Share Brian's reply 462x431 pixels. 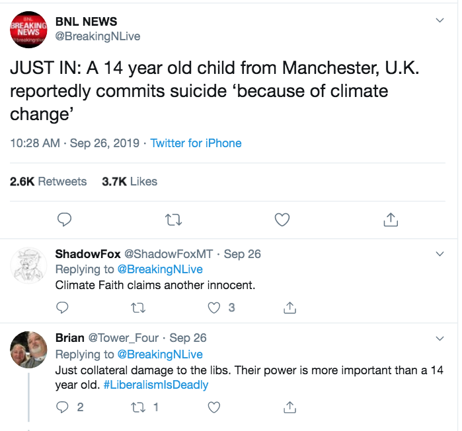(x=289, y=407)
